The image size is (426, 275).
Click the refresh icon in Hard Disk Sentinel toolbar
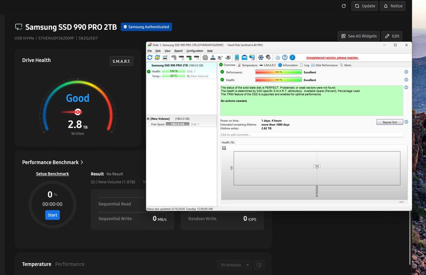pos(150,58)
